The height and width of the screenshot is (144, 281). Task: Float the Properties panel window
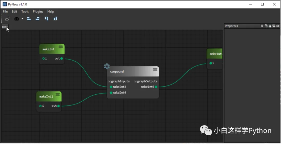[x=274, y=26]
